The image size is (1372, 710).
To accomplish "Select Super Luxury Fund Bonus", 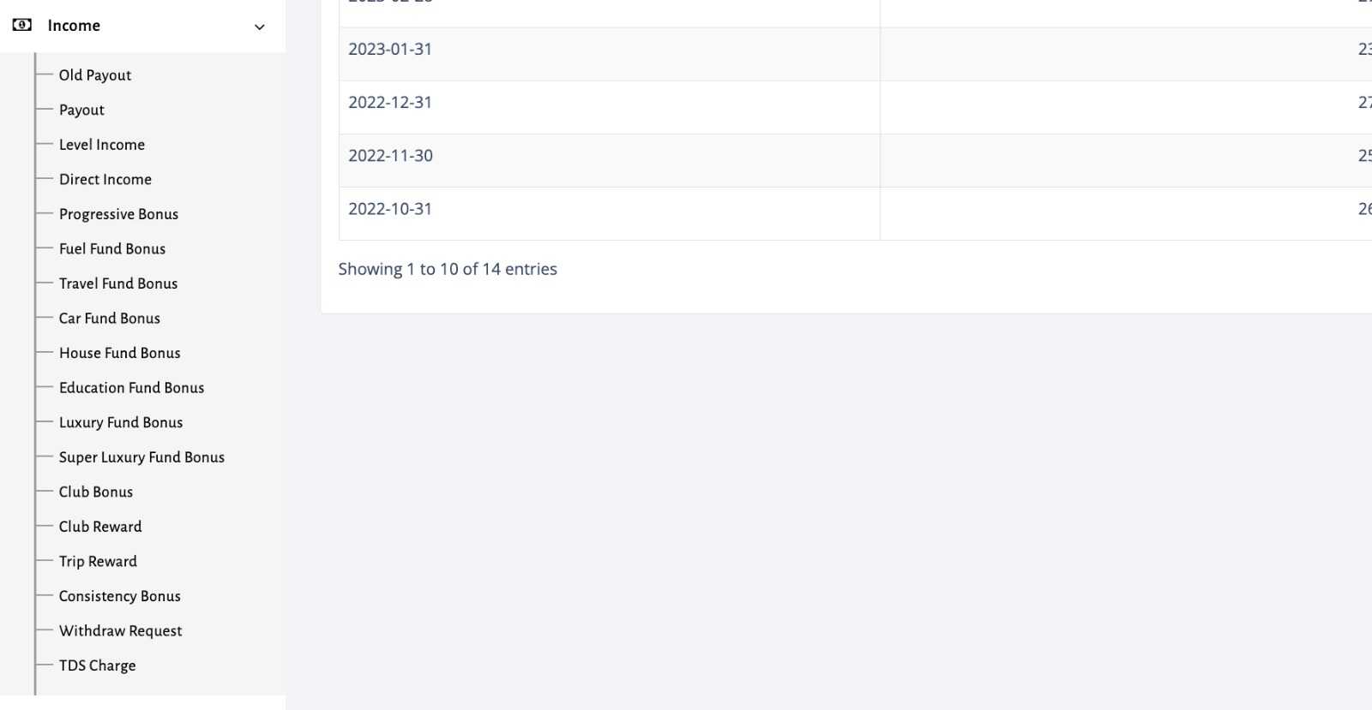I will pyautogui.click(x=141, y=457).
